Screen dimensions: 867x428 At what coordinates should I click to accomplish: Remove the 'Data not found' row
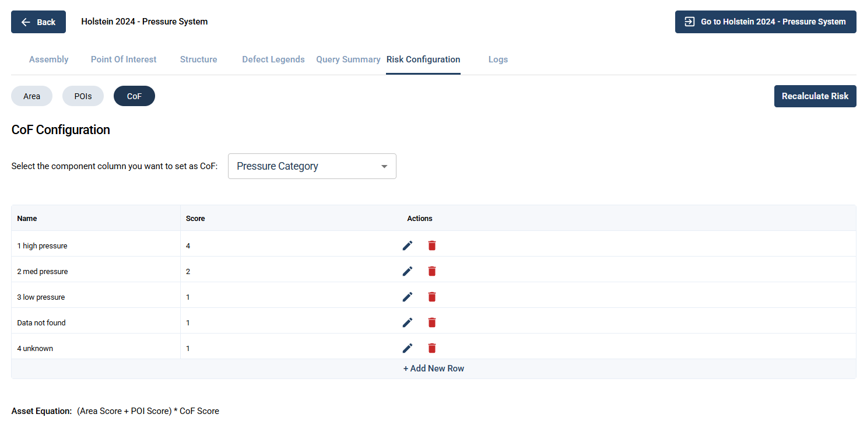431,322
